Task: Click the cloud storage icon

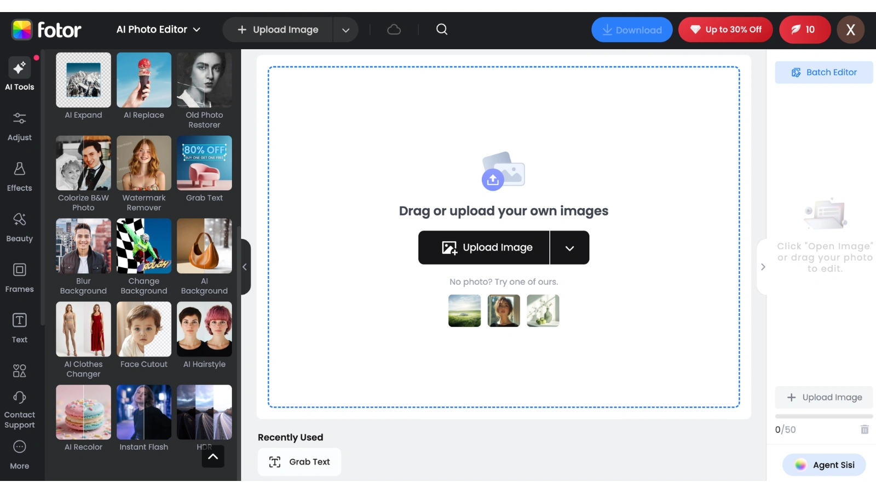Action: [x=394, y=30]
